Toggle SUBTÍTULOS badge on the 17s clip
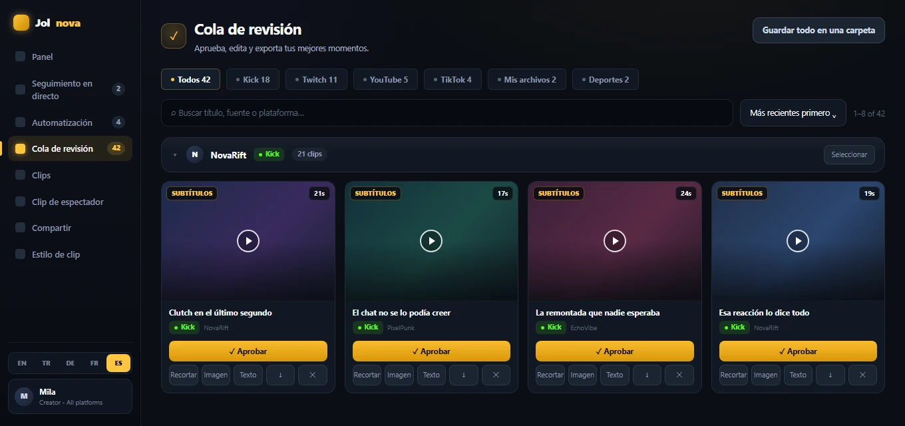 [375, 194]
